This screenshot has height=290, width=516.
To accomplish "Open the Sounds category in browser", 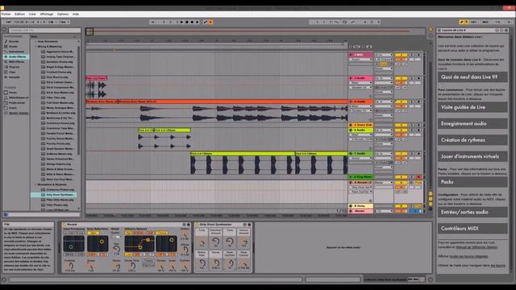I will 14,41.
